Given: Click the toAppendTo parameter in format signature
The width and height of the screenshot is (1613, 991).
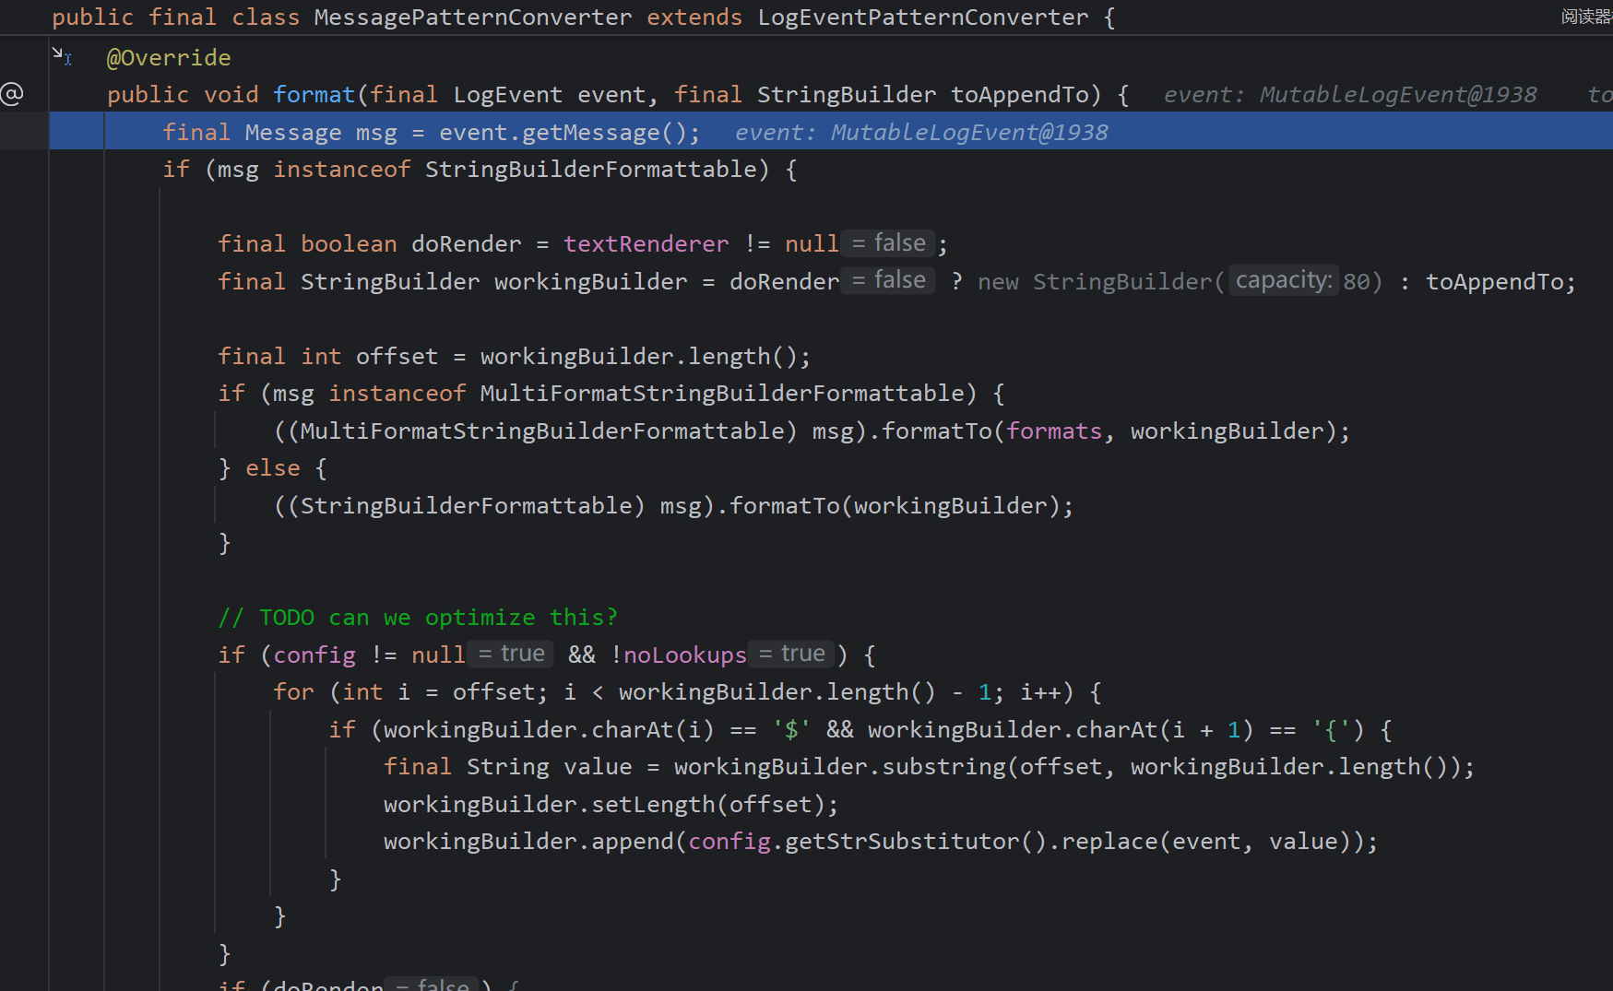Looking at the screenshot, I should point(1020,95).
